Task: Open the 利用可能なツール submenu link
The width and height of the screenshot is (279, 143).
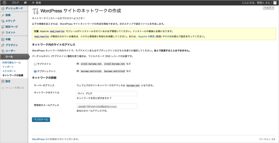Action: [11, 63]
